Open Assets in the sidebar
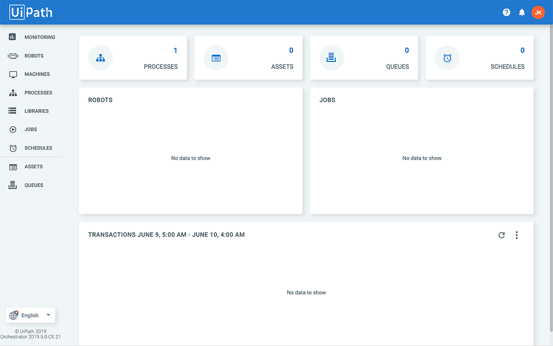 pos(33,167)
